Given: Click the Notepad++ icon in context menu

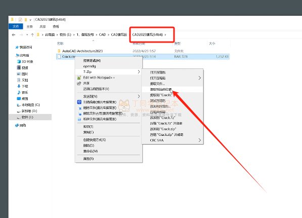Looking at the screenshot, I should pyautogui.click(x=79, y=78).
